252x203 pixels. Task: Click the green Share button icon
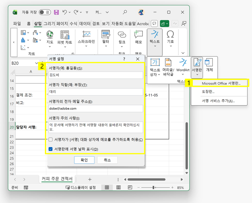point(164,24)
